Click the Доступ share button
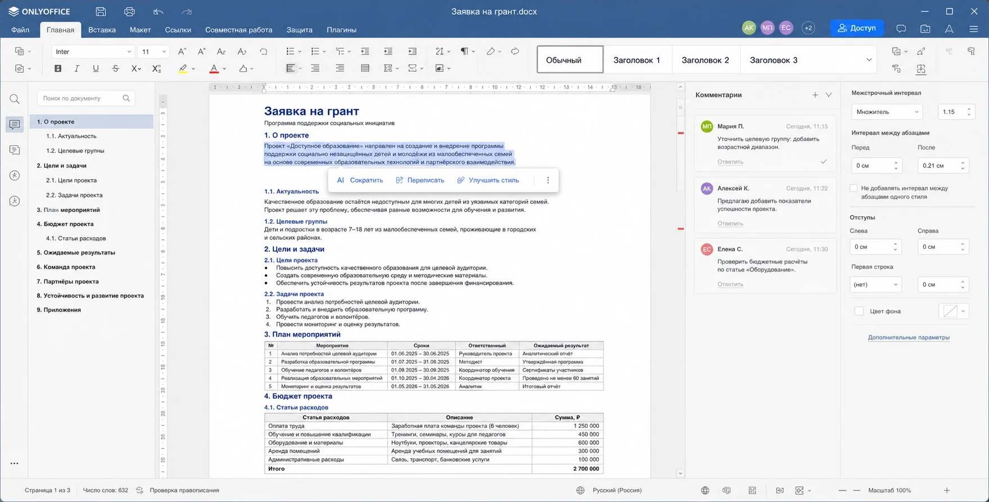The image size is (989, 502). 856,28
